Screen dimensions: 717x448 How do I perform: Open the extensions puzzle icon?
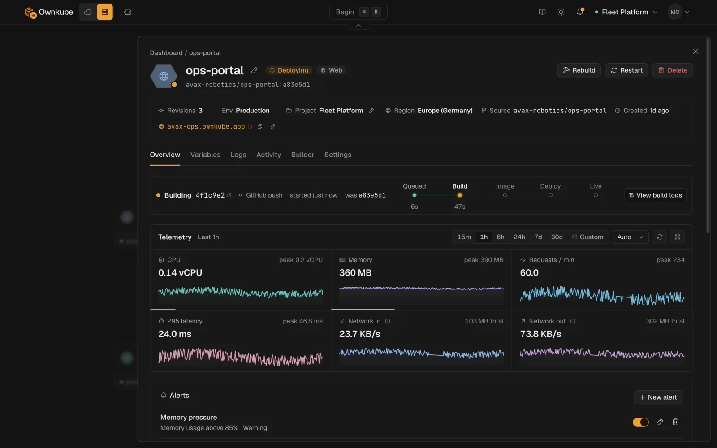(x=128, y=12)
